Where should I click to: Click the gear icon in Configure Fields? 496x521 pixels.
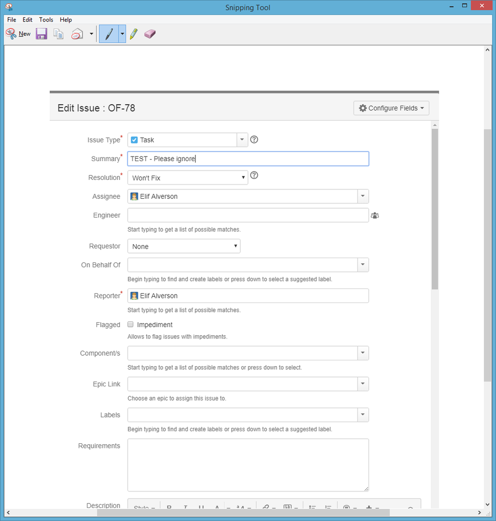click(363, 108)
